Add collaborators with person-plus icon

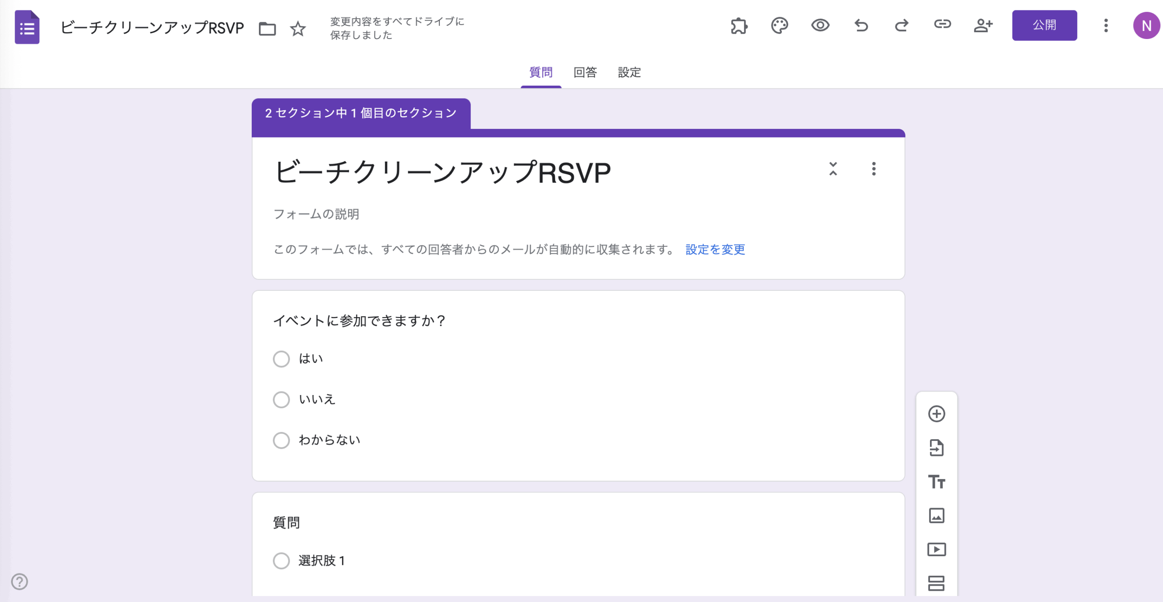coord(983,25)
